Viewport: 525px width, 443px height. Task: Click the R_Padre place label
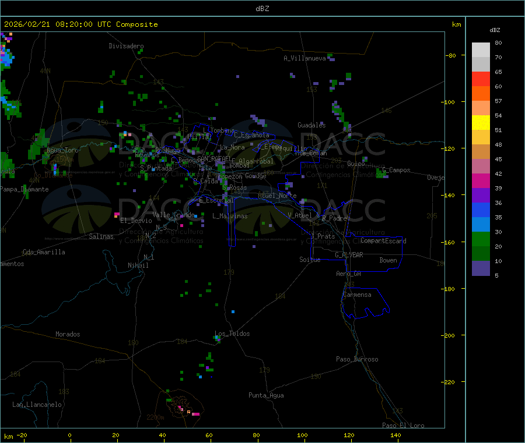coord(334,218)
